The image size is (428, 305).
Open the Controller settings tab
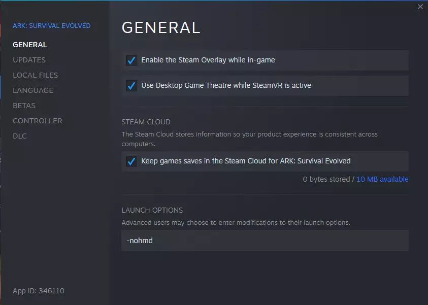(x=37, y=121)
